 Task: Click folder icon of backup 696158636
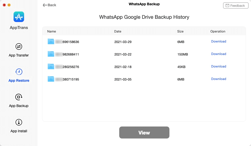click(51, 41)
